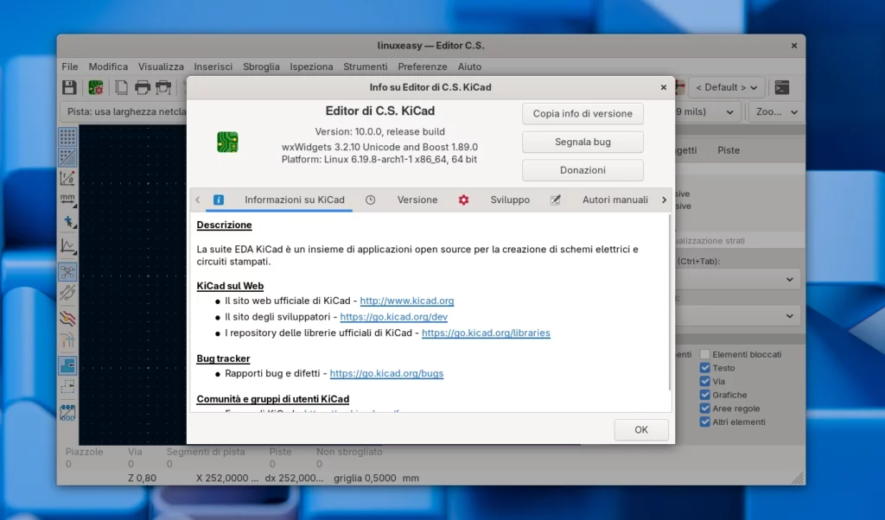Open the go.kicad.org/libraries link
The image size is (885, 520).
tap(486, 333)
